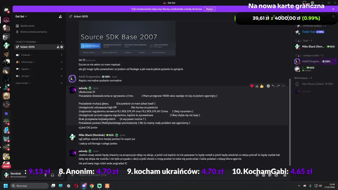Click Wyłącz streamer mode button
Screen dimensions: 338x190
pos(210,9)
